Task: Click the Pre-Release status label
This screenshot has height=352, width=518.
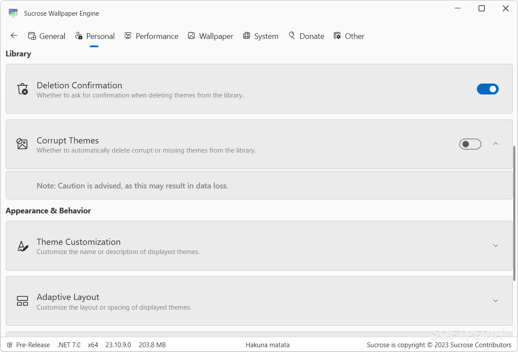Action: tap(33, 345)
